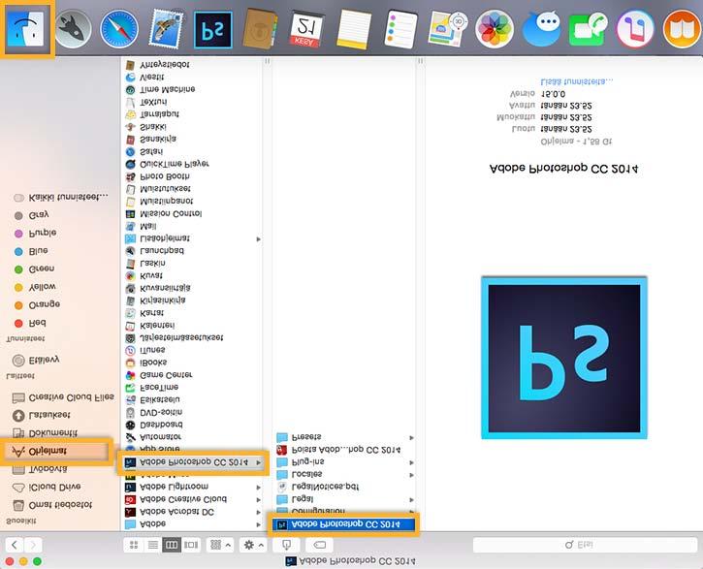Open Safari compass icon in Dock

[119, 29]
